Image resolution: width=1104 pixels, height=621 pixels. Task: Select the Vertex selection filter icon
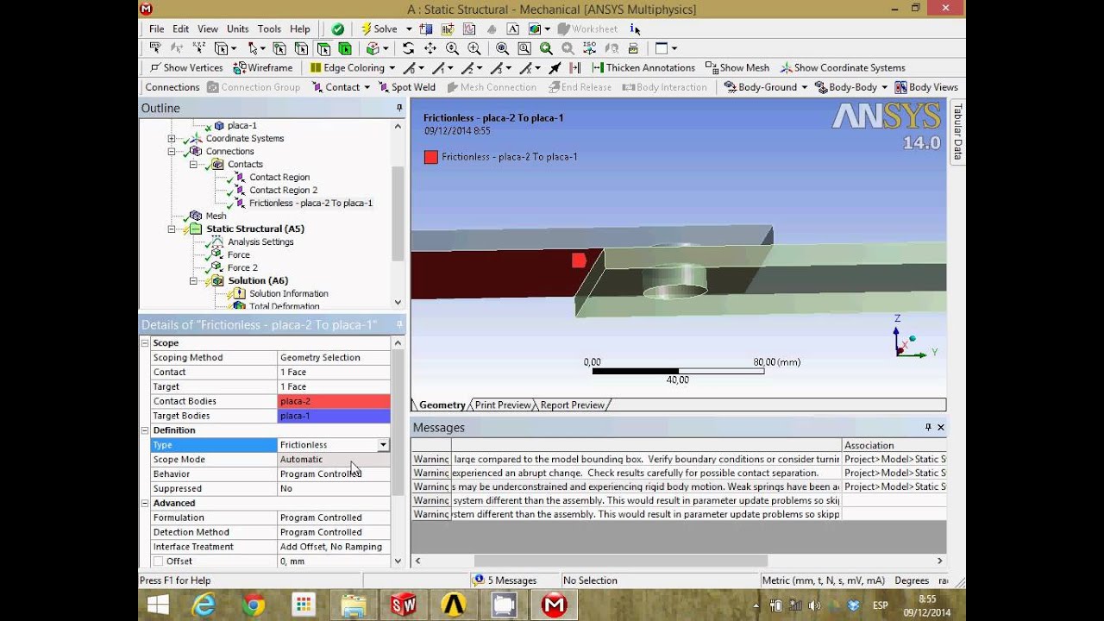279,48
